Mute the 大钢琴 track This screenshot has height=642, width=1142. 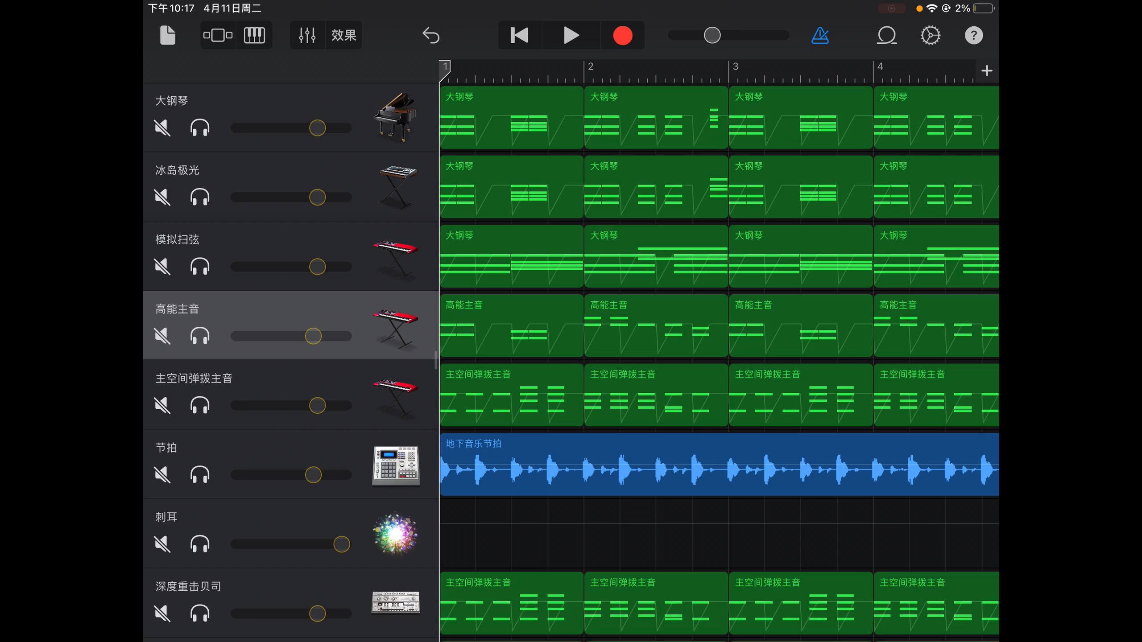point(162,128)
